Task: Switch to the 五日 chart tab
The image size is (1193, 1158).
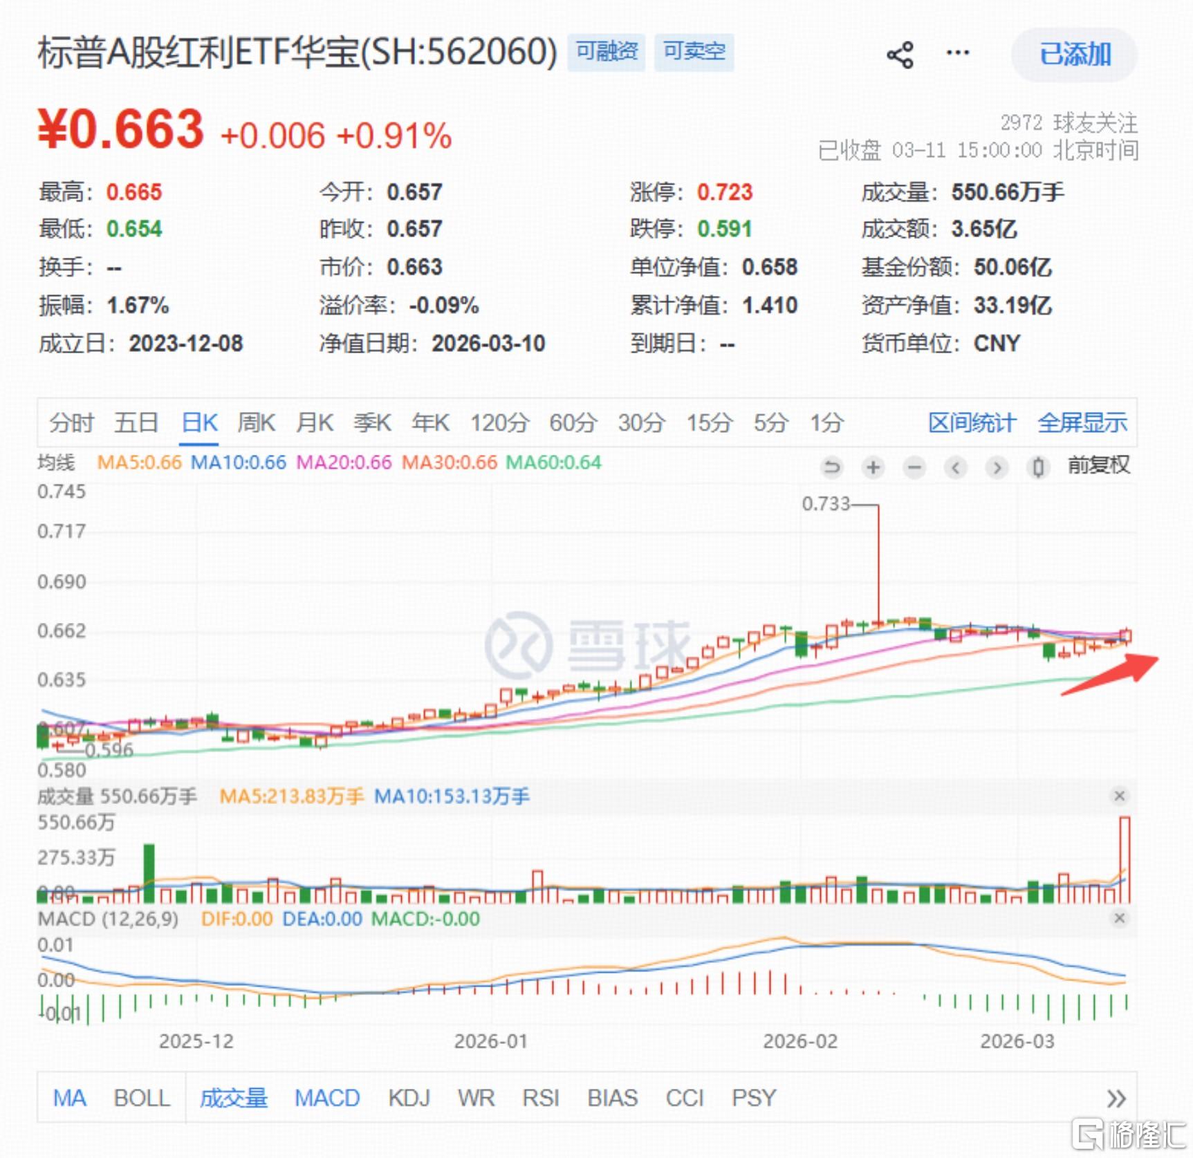Action: point(136,422)
